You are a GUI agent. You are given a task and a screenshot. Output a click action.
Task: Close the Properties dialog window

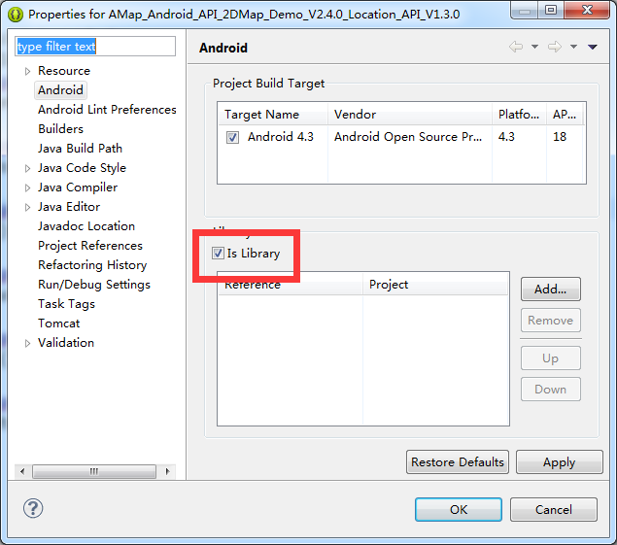pos(587,10)
